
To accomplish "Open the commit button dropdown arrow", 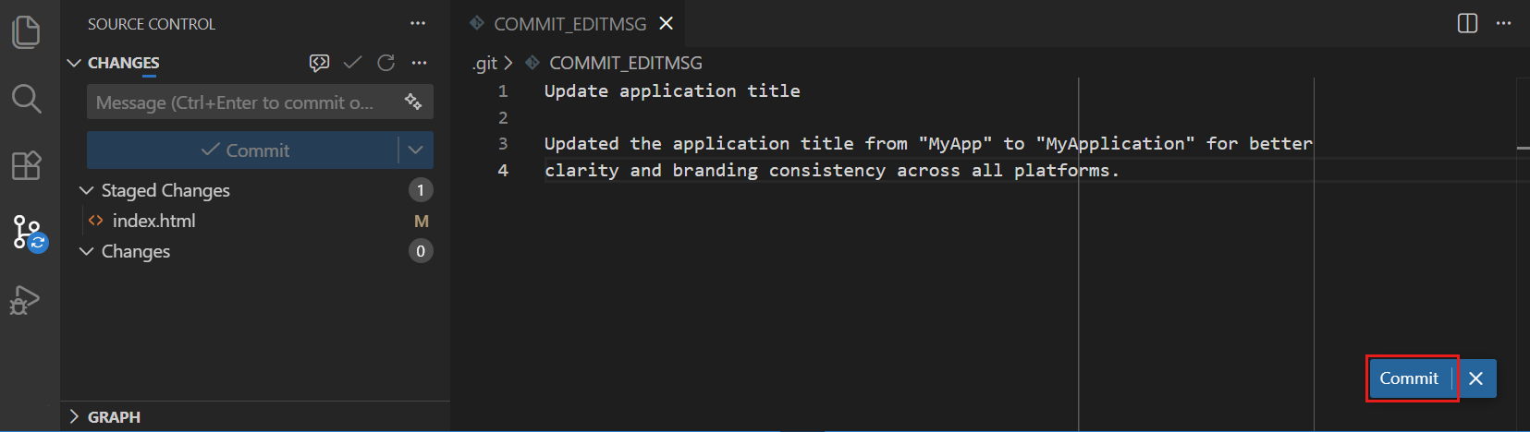I will click(x=416, y=150).
